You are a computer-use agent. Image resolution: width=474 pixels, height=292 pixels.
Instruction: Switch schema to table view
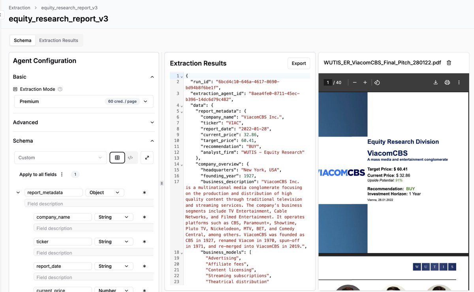pyautogui.click(x=117, y=157)
